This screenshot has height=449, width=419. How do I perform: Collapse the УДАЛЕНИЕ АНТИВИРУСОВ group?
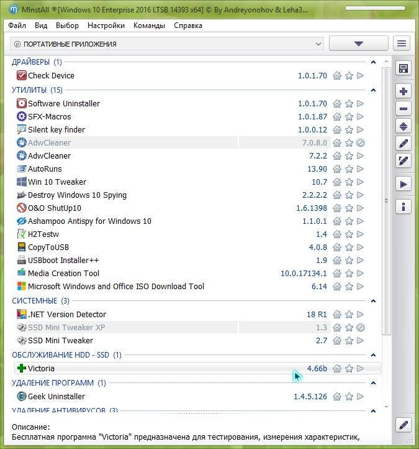373,410
